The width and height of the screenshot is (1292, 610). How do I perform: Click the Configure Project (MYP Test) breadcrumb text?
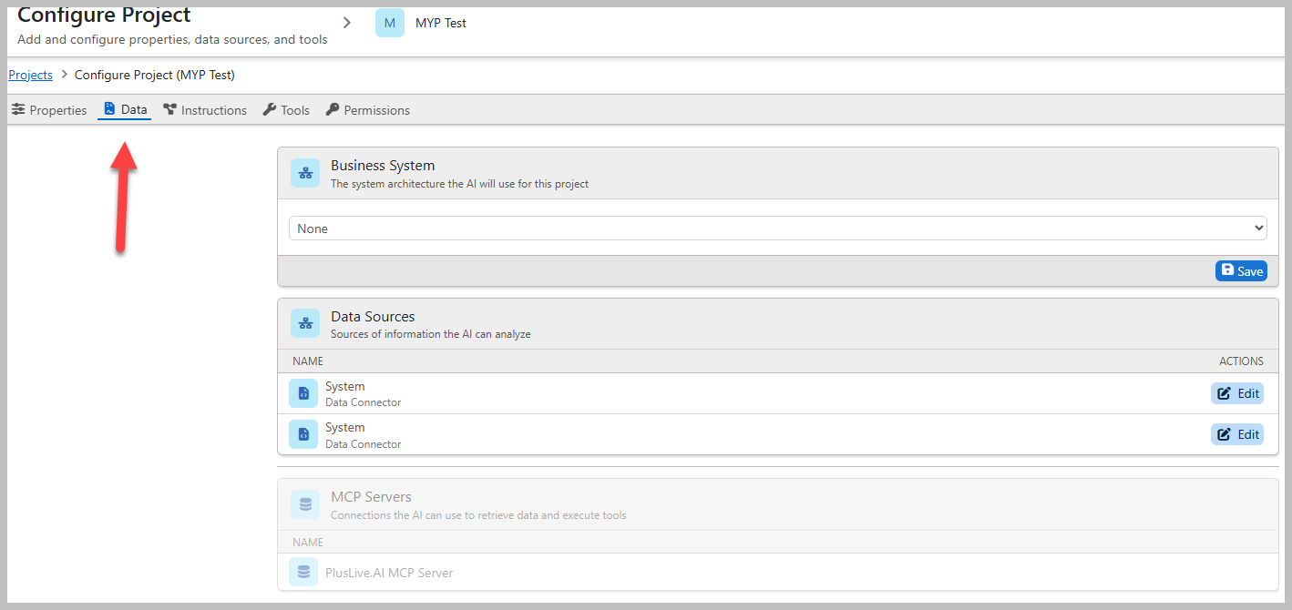155,75
